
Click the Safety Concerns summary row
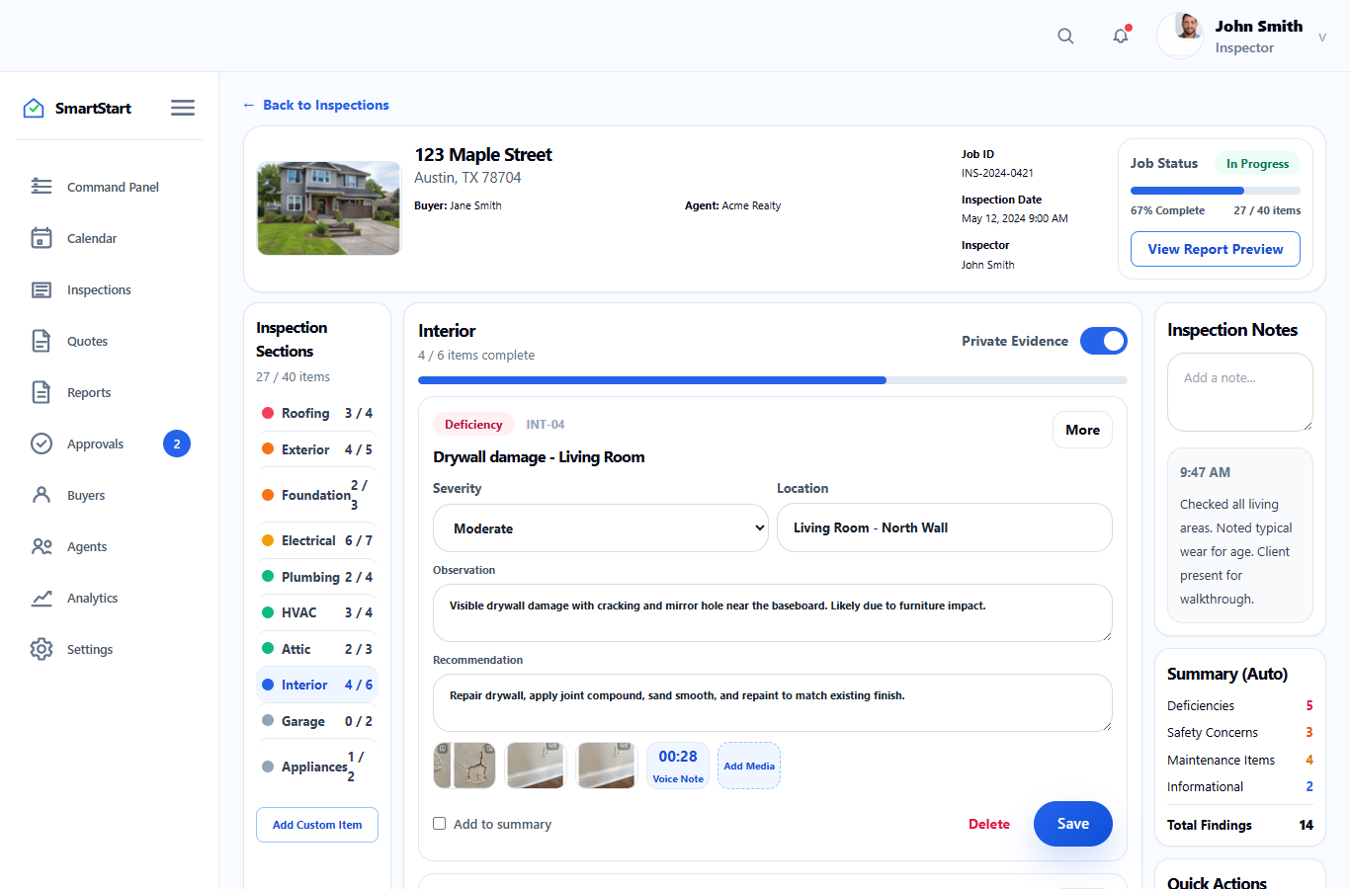coord(1240,732)
